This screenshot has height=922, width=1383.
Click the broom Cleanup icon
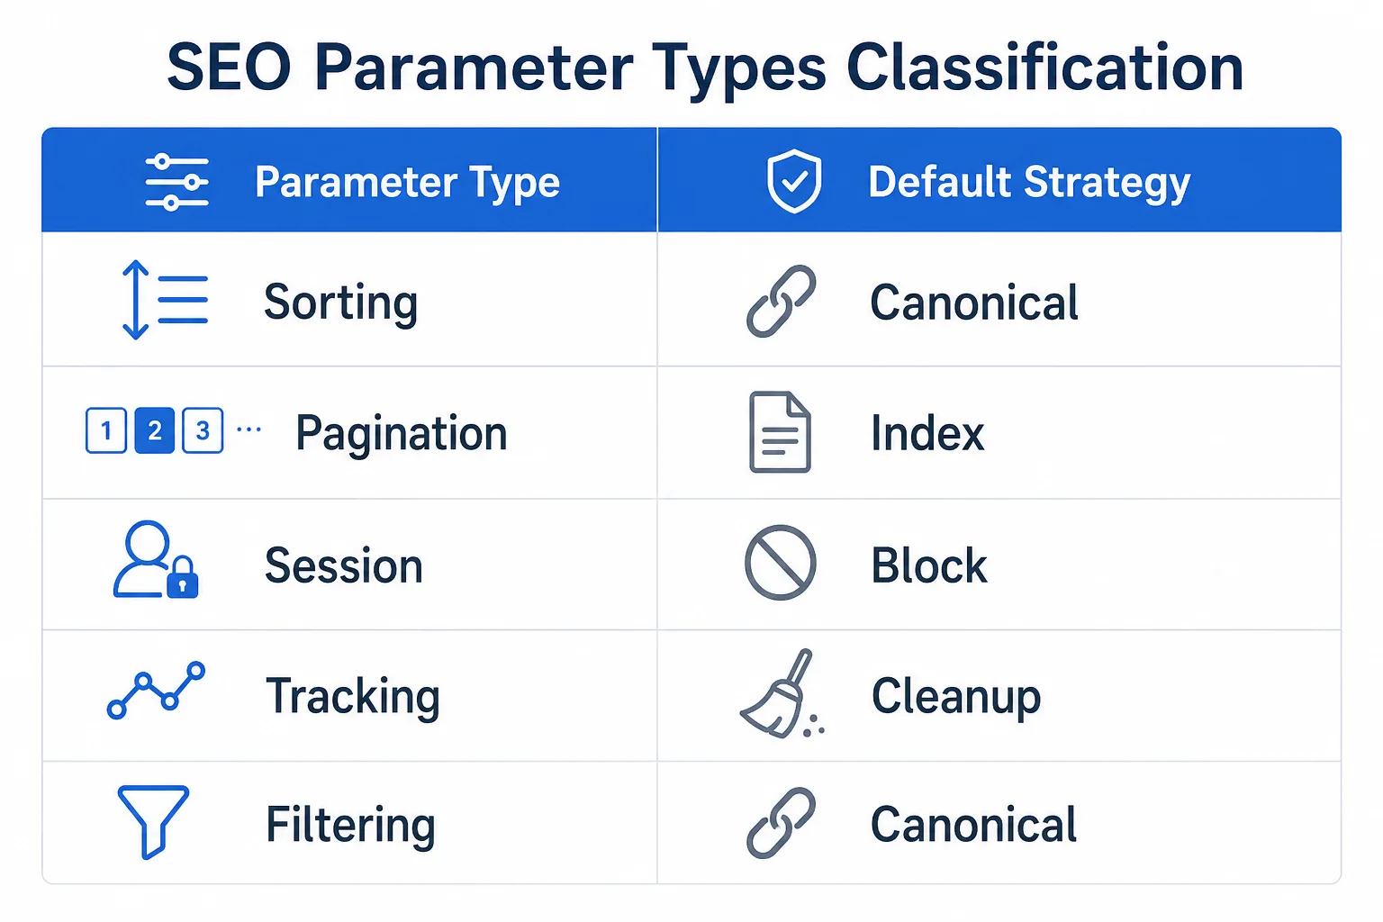point(782,693)
